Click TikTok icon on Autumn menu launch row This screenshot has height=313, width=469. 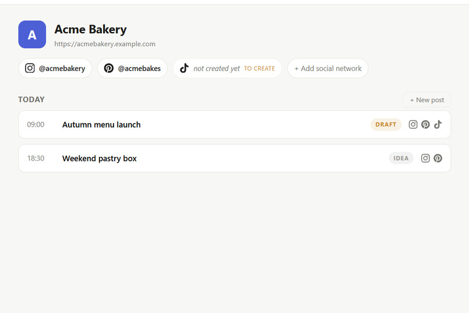[x=438, y=124]
